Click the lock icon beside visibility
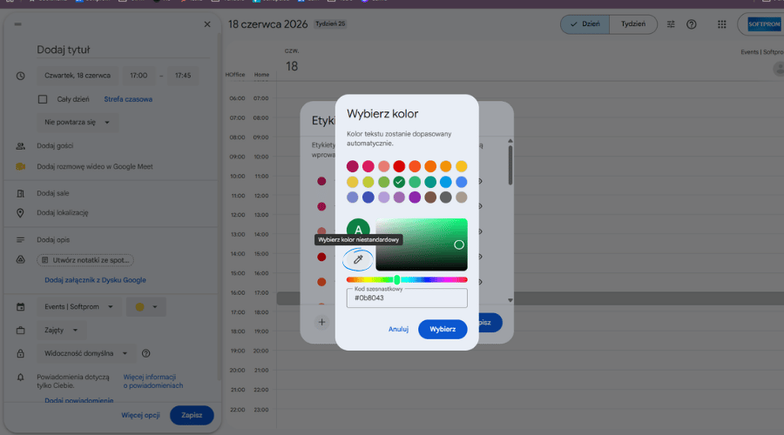 point(21,353)
